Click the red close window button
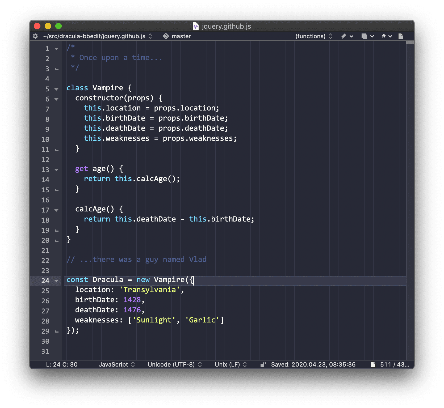The height and width of the screenshot is (408, 444). tap(37, 26)
